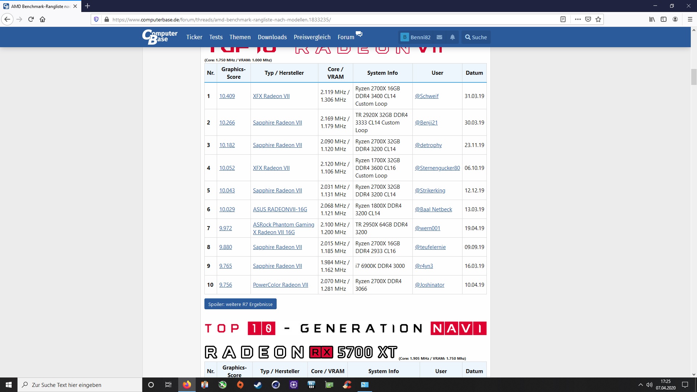Viewport: 697px width, 392px height.
Task: Show site security padlock details
Action: [106, 20]
